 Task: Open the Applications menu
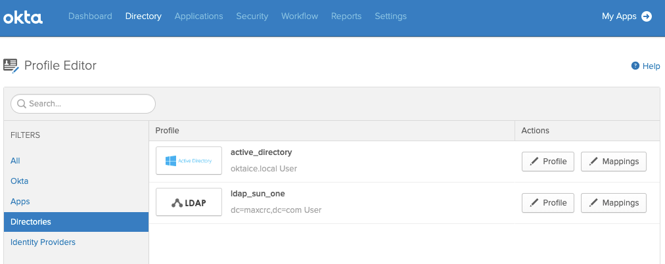[198, 16]
